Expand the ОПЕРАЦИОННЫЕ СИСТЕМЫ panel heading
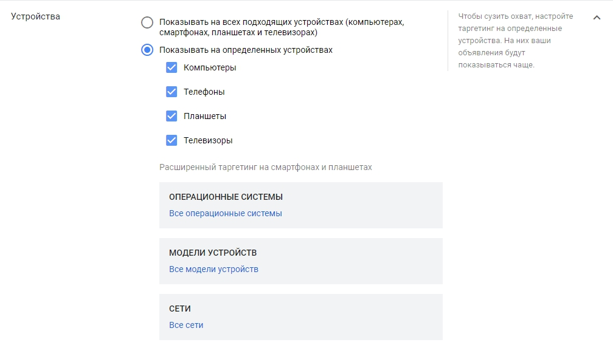The width and height of the screenshot is (613, 348). [226, 197]
